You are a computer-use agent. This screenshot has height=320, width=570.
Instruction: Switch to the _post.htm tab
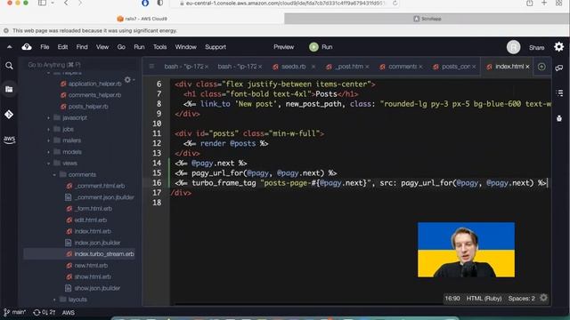(x=349, y=67)
